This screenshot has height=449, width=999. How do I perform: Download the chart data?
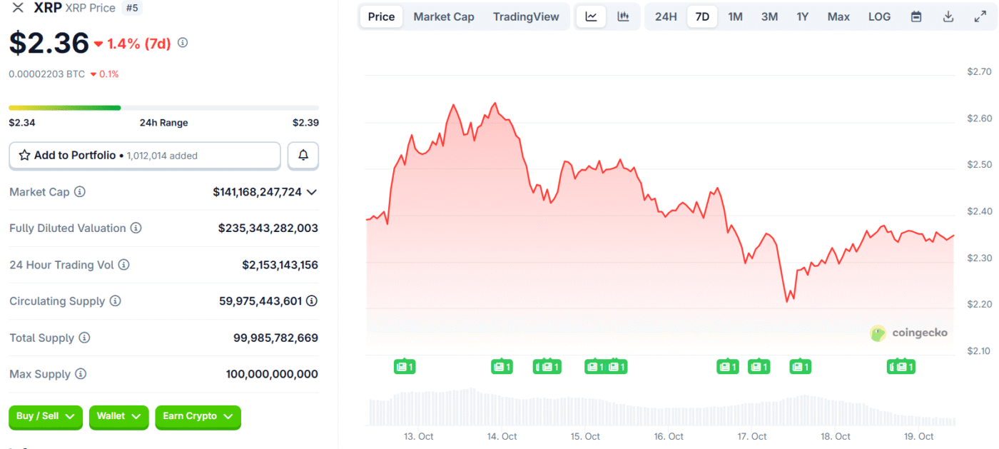click(948, 16)
